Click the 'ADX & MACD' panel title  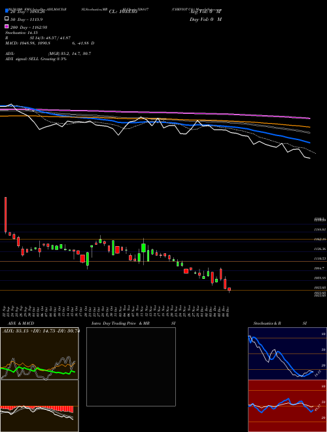(21, 323)
